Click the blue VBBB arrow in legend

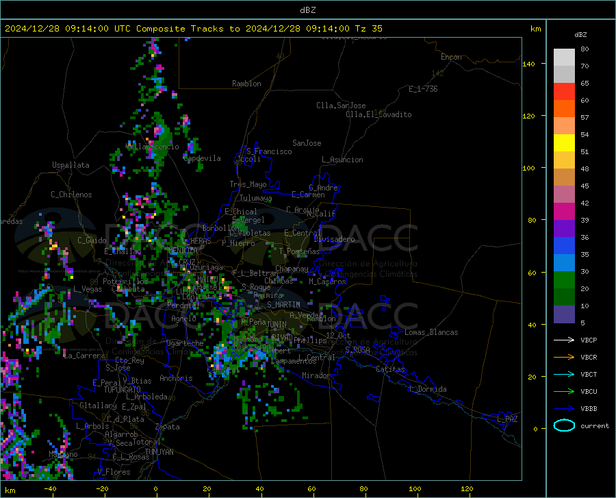click(x=564, y=408)
